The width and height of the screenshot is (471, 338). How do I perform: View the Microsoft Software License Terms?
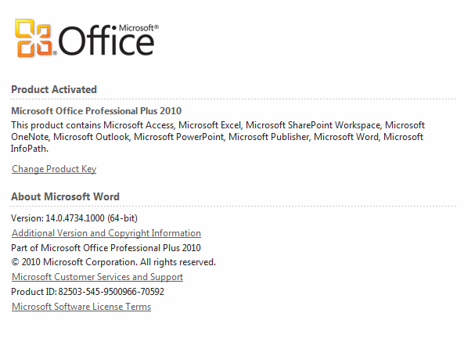coord(81,307)
